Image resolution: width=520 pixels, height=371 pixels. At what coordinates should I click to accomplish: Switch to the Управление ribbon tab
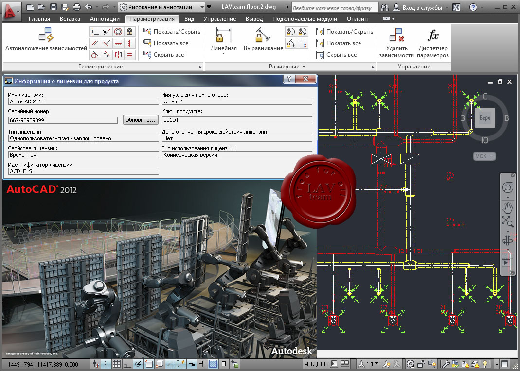click(x=220, y=19)
